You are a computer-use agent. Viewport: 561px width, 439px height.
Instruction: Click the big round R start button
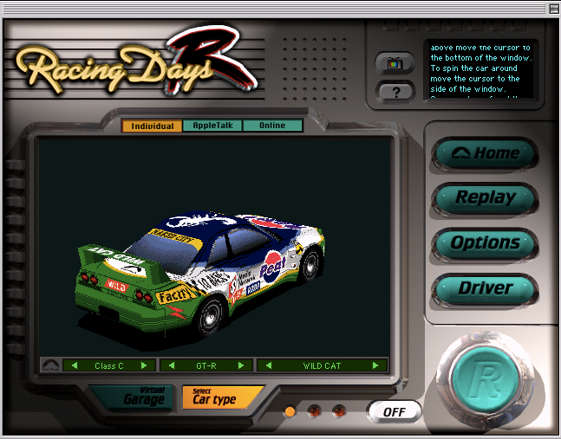486,380
